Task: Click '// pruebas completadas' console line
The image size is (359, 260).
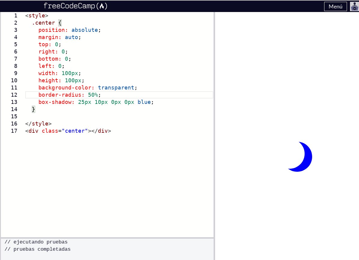Action: (38, 249)
